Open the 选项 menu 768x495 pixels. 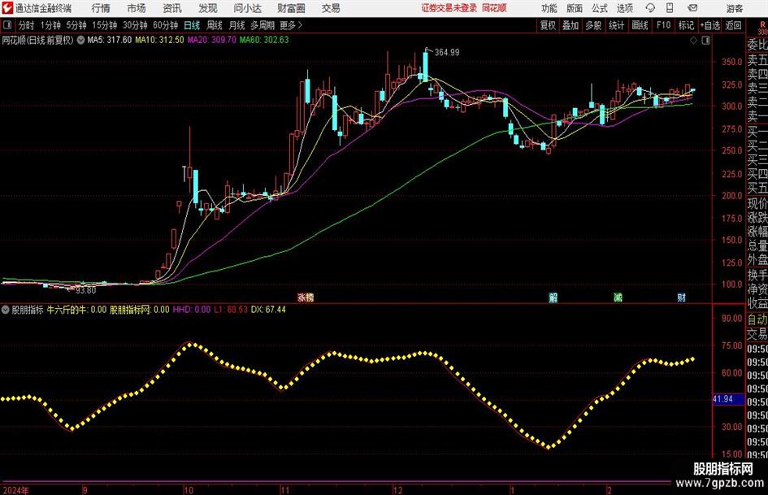[x=624, y=8]
